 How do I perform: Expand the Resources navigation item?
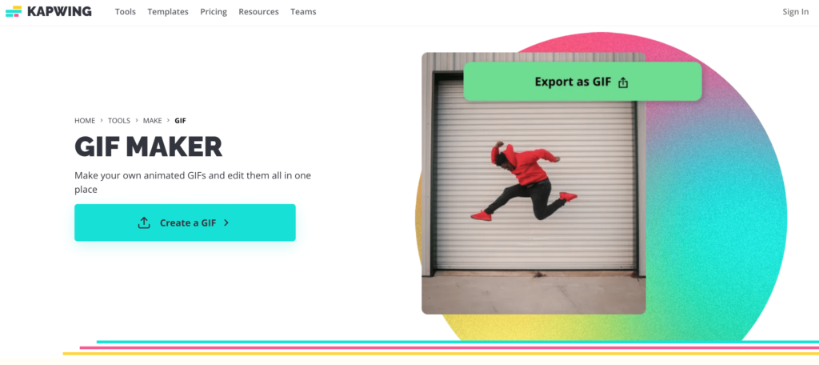258,12
